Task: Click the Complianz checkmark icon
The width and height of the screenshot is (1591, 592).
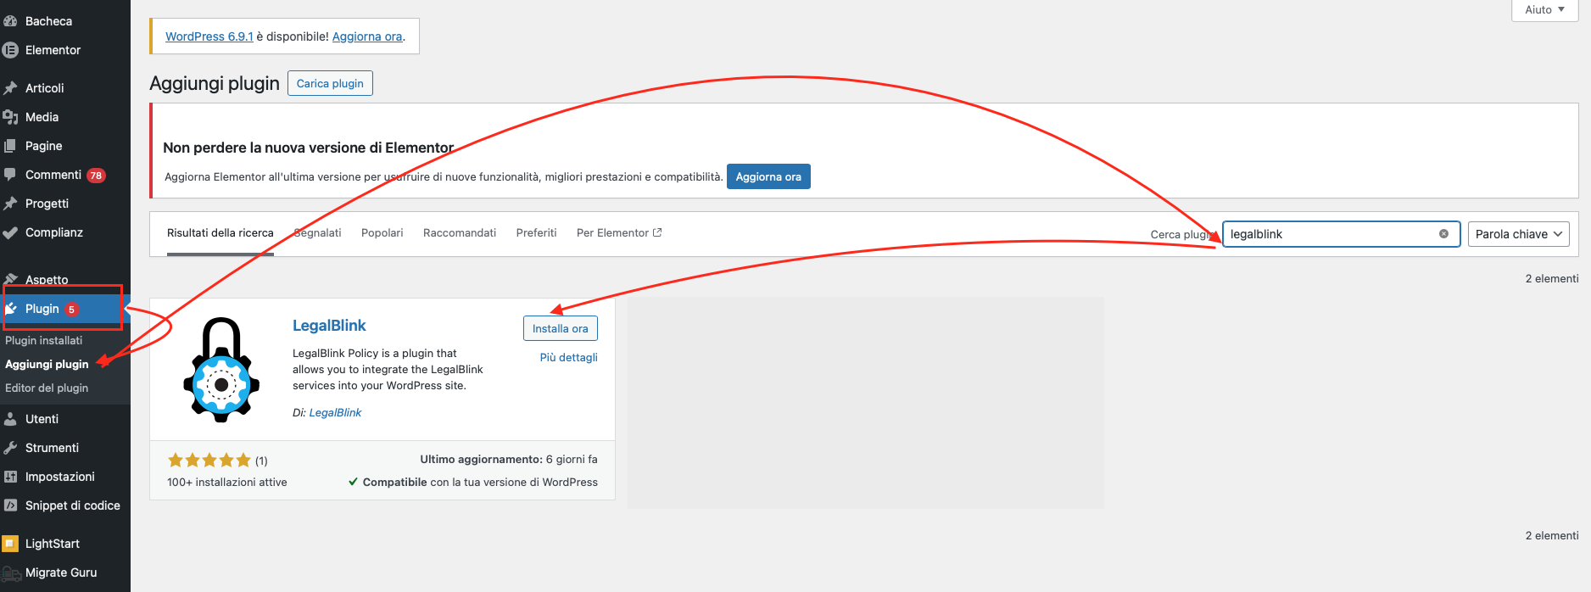Action: 10,232
